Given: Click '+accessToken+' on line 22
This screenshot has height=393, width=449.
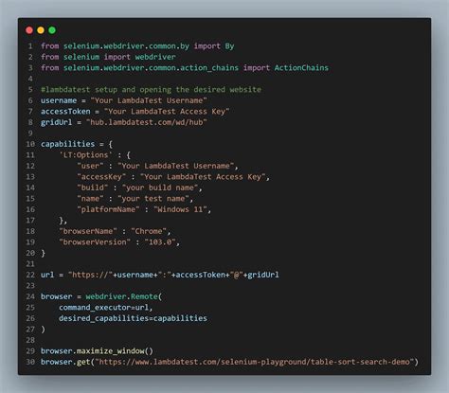Looking at the screenshot, I should click(200, 275).
